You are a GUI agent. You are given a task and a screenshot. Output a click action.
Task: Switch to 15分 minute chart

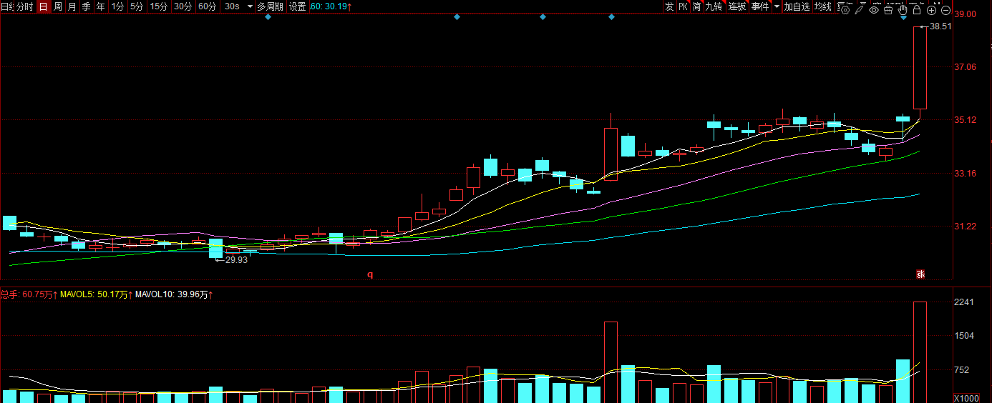tap(159, 6)
